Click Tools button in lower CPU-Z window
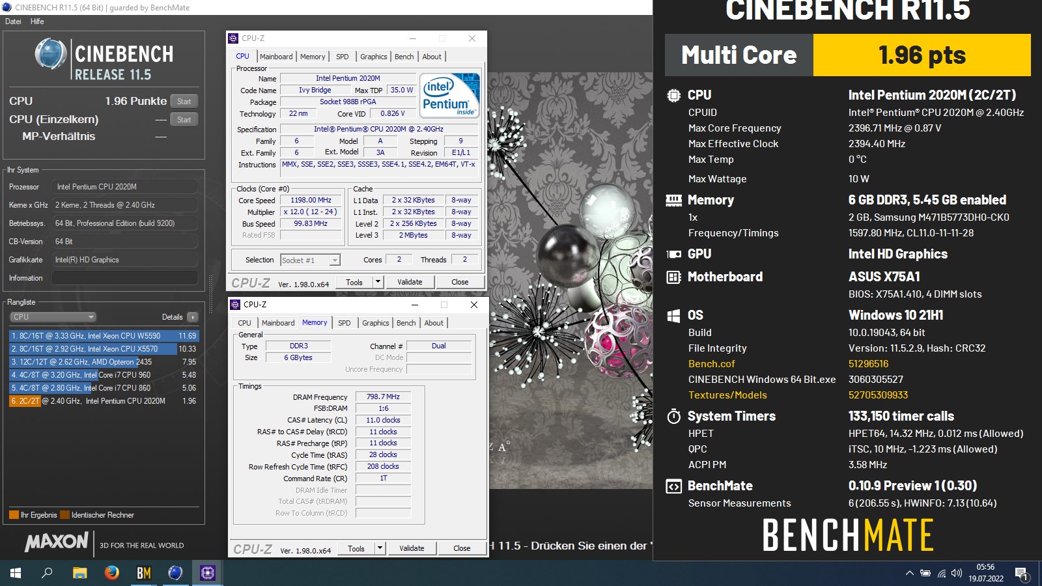 [x=356, y=548]
